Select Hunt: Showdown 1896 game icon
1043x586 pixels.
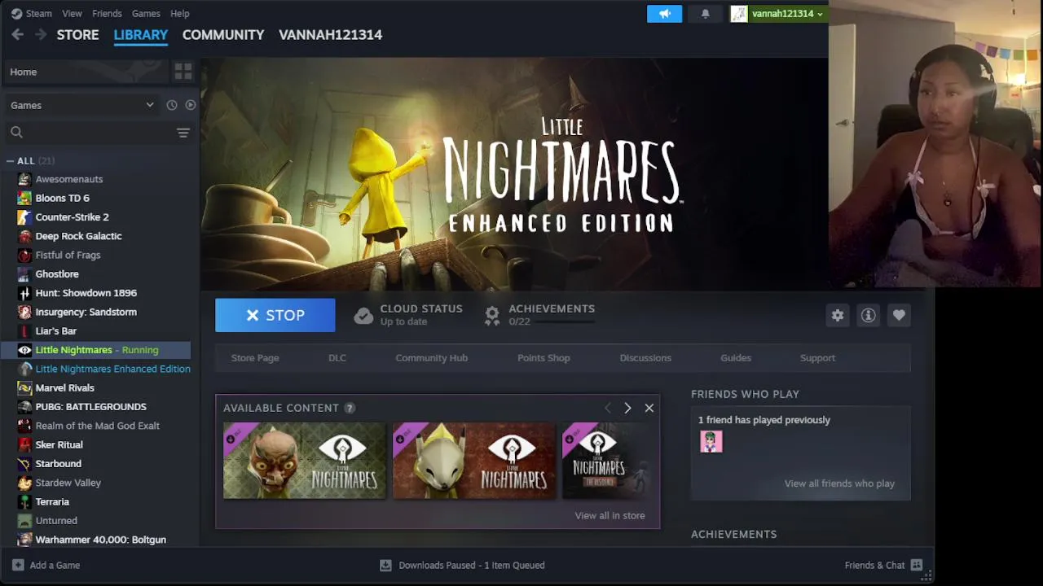click(x=24, y=293)
